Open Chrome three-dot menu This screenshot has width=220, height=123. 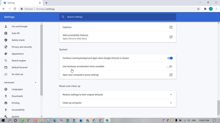pos(216,9)
